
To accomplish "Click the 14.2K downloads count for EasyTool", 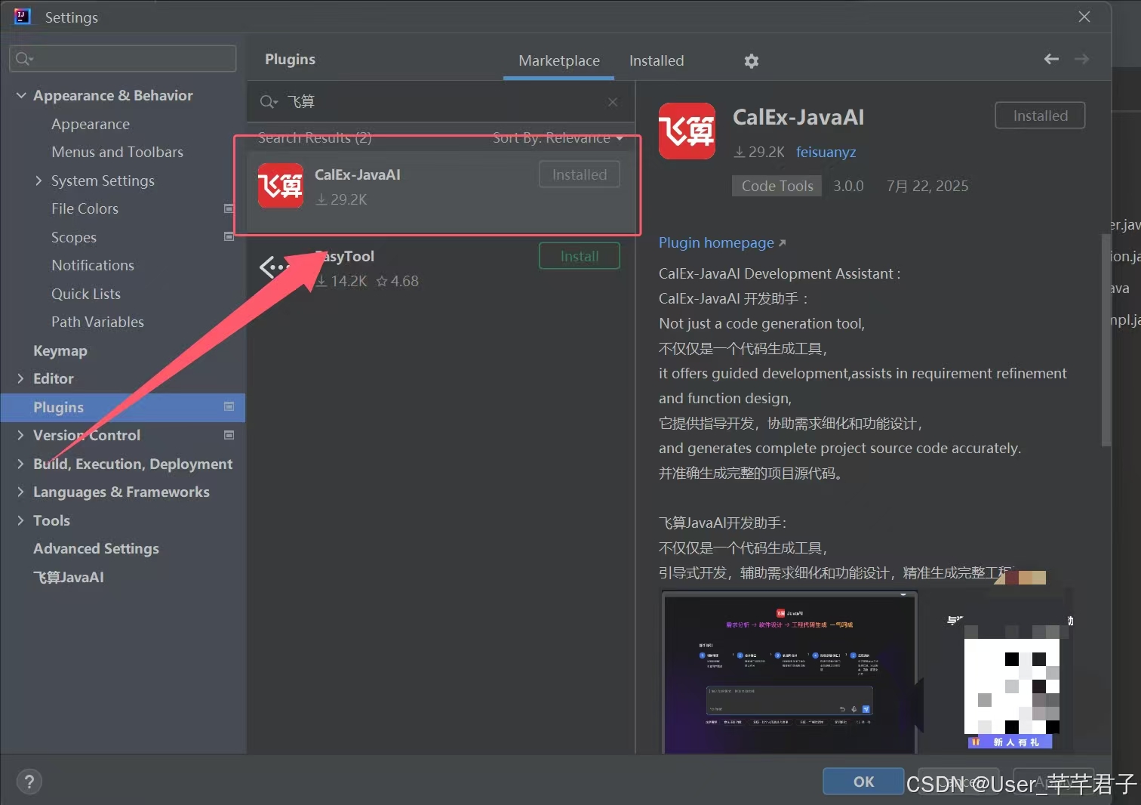I will tap(341, 281).
